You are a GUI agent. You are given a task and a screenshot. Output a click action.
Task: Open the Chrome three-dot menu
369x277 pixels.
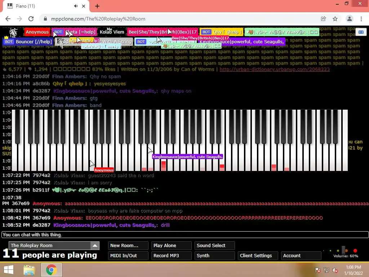click(361, 19)
